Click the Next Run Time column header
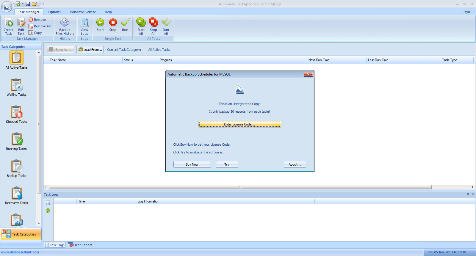476x256 pixels. [x=336, y=60]
